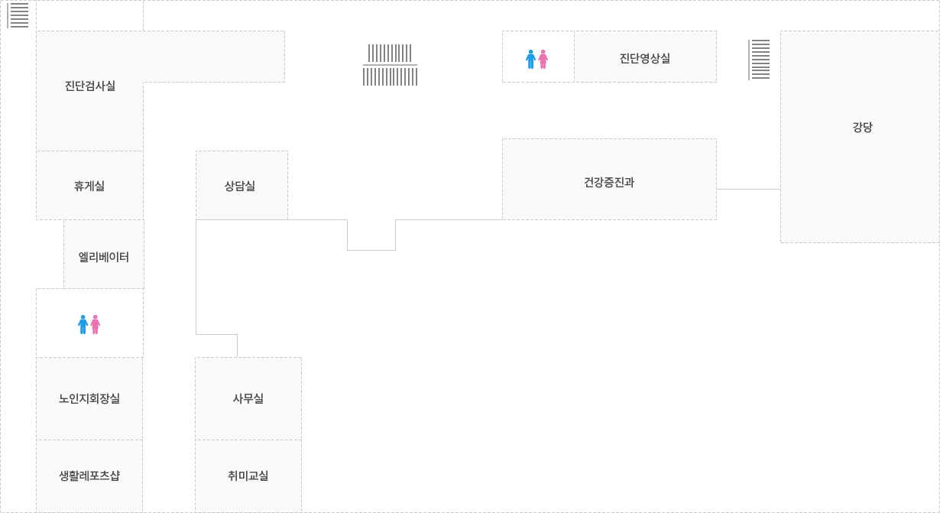Click the pink female figure below 엘리베이터
This screenshot has height=513, width=940.
pos(96,325)
